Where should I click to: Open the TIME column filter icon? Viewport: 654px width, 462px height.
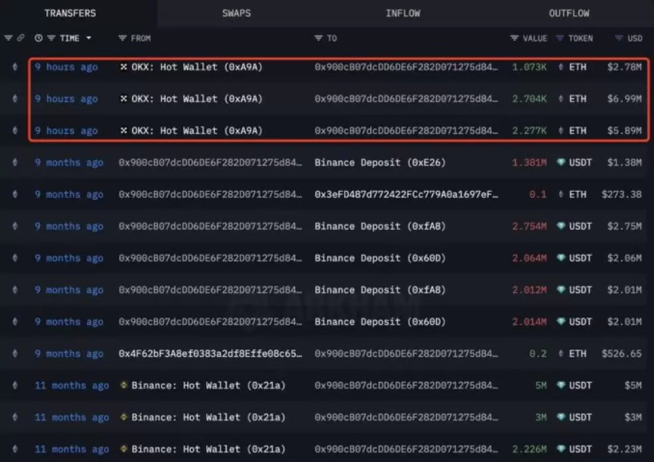[51, 38]
